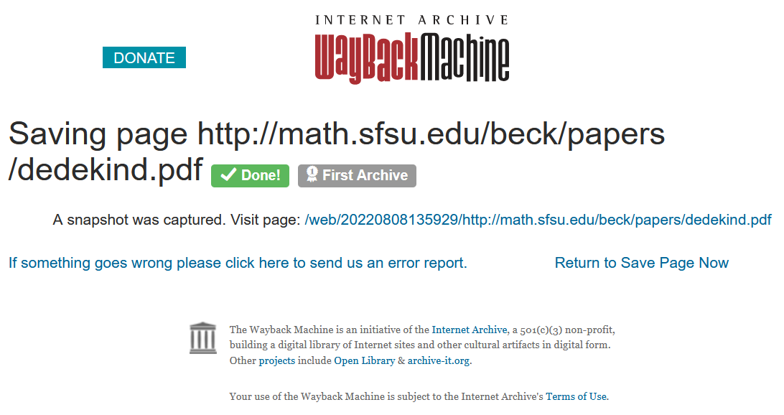Image resolution: width=784 pixels, height=415 pixels.
Task: Click the checkmark icon in the Done badge
Action: (228, 175)
